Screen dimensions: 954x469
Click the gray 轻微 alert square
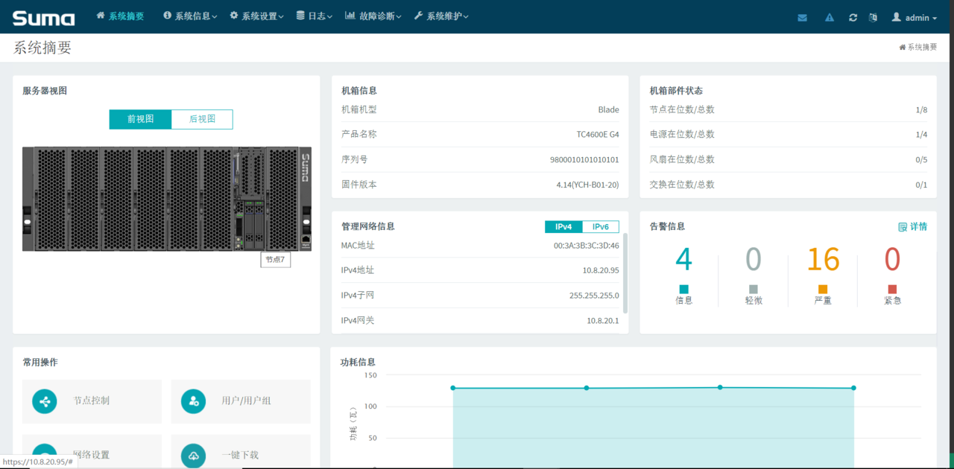754,289
